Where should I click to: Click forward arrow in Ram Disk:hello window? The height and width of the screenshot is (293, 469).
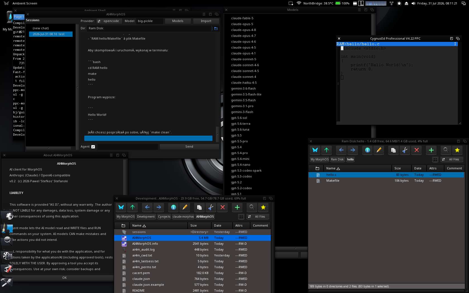353,150
